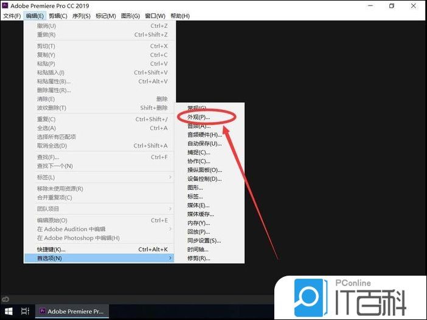Expand the 团队项目 submenu arrow
427x320 pixels.
(x=170, y=209)
